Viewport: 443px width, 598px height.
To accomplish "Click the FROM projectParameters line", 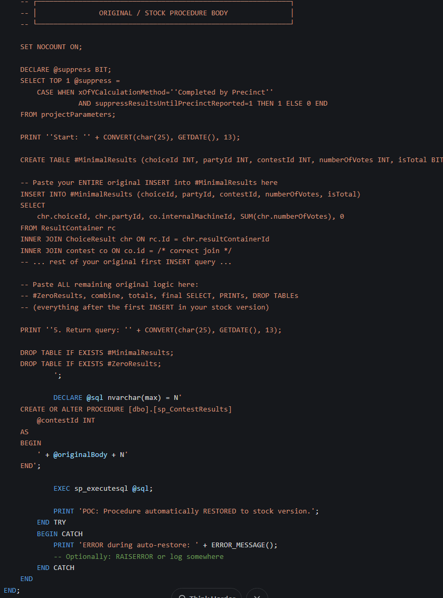I will pos(68,115).
